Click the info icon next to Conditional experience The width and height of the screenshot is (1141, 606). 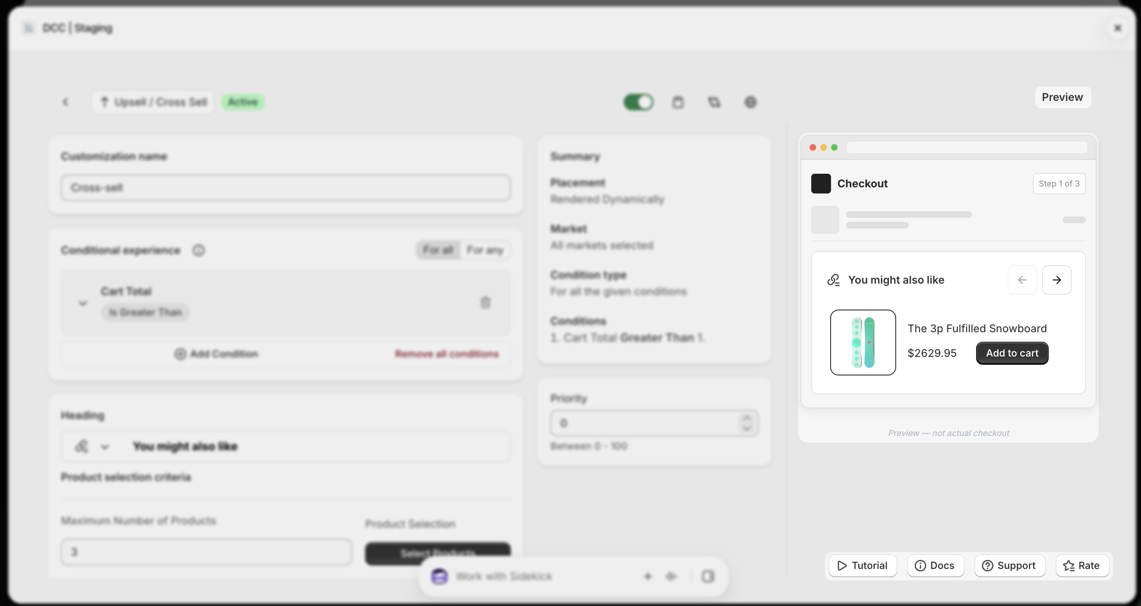point(198,250)
